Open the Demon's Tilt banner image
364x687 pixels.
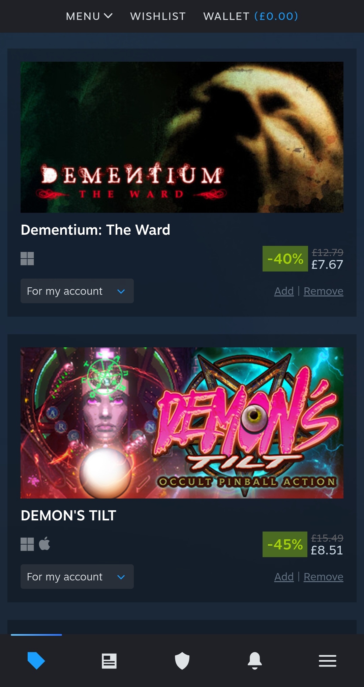182,423
